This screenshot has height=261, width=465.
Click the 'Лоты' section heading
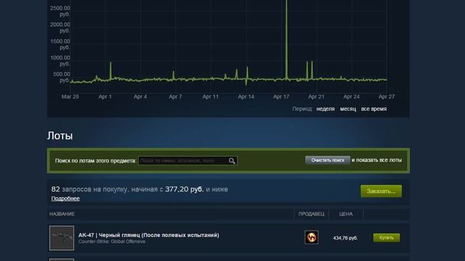60,136
